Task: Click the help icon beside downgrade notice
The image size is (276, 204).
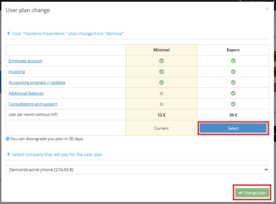Action: [x=7, y=139]
